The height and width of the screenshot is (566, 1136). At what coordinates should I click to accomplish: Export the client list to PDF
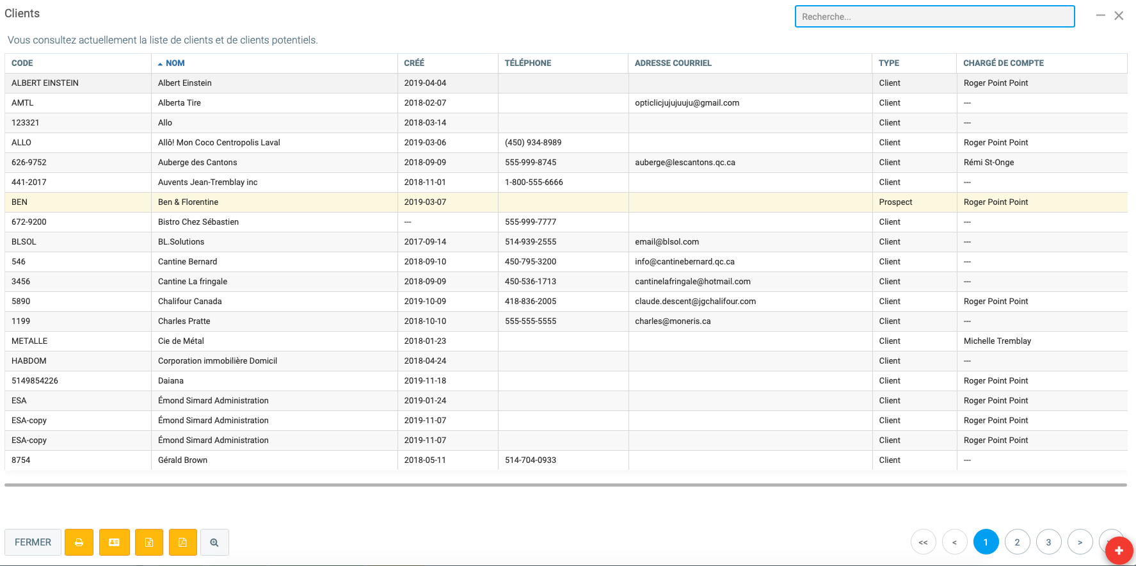tap(183, 542)
